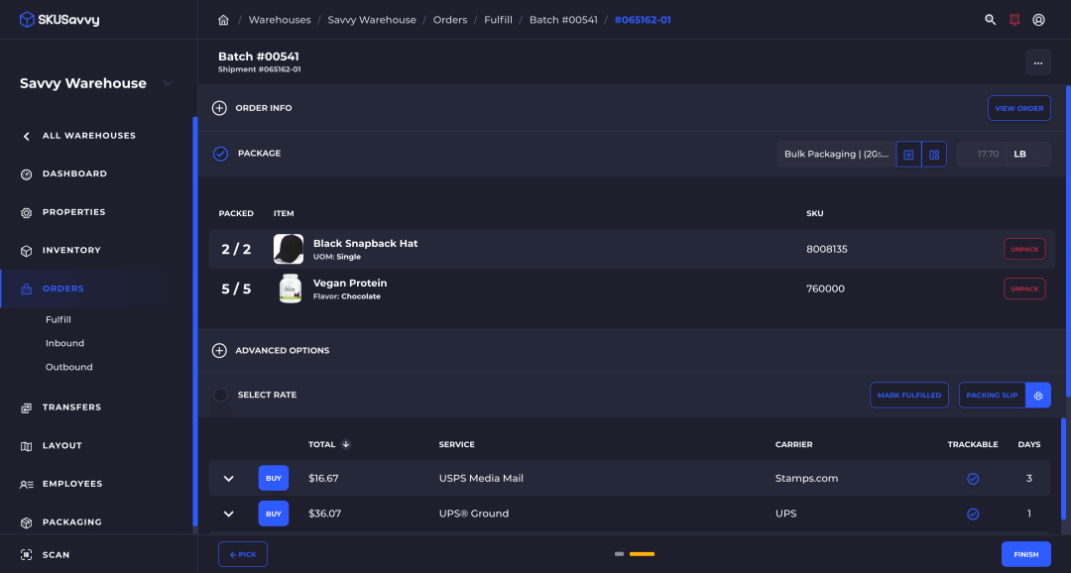Screen dimensions: 1071x573
Task: Toggle the Select Rate circle
Action: (x=220, y=395)
